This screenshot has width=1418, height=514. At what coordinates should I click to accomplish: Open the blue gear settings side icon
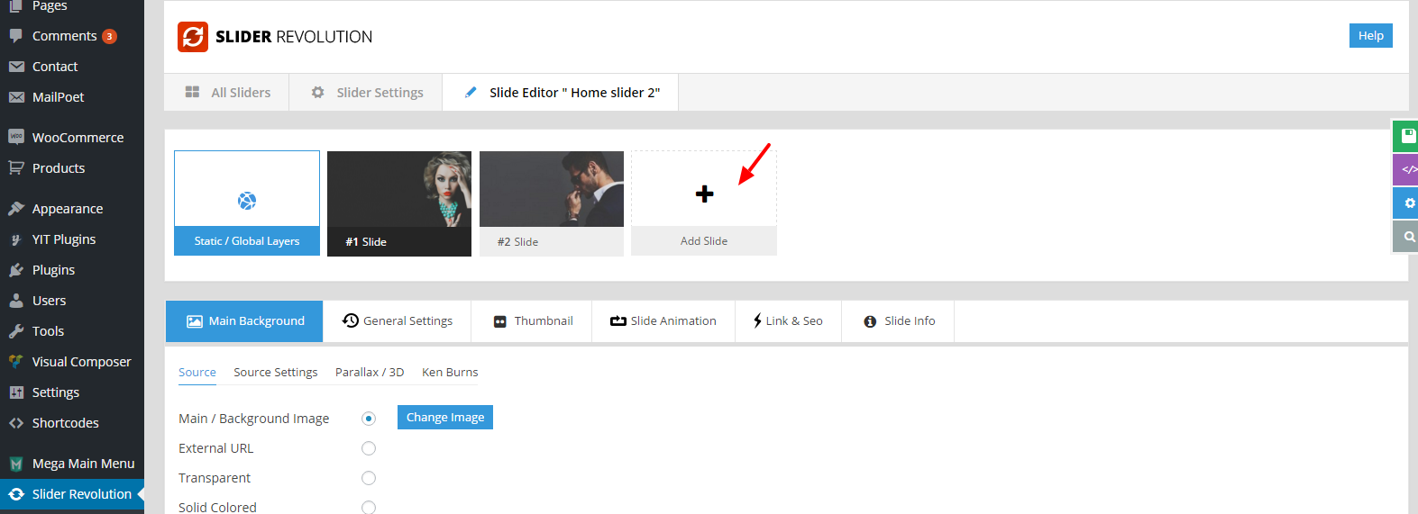click(1406, 203)
